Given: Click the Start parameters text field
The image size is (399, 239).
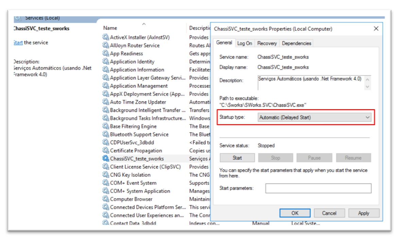Looking at the screenshot, I should coord(318,188).
